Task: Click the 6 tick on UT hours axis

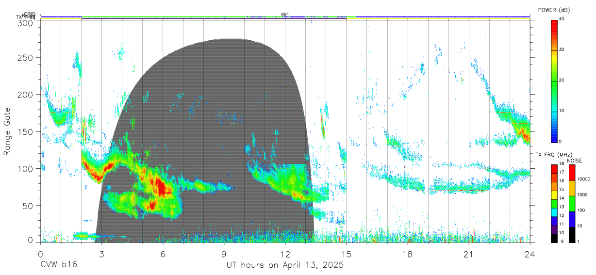Action: 163,254
